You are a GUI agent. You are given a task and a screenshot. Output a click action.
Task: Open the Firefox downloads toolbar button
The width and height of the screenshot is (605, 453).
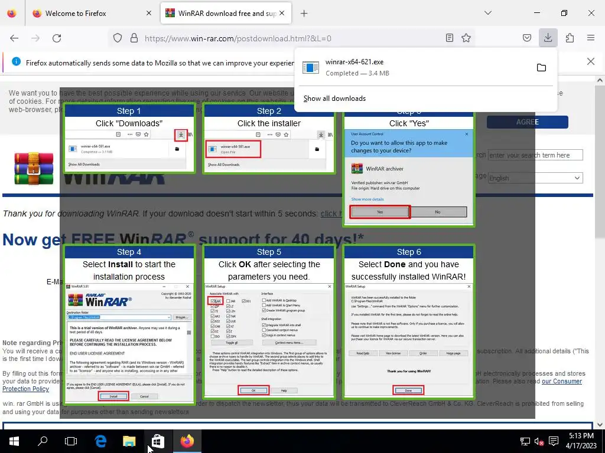(x=548, y=38)
